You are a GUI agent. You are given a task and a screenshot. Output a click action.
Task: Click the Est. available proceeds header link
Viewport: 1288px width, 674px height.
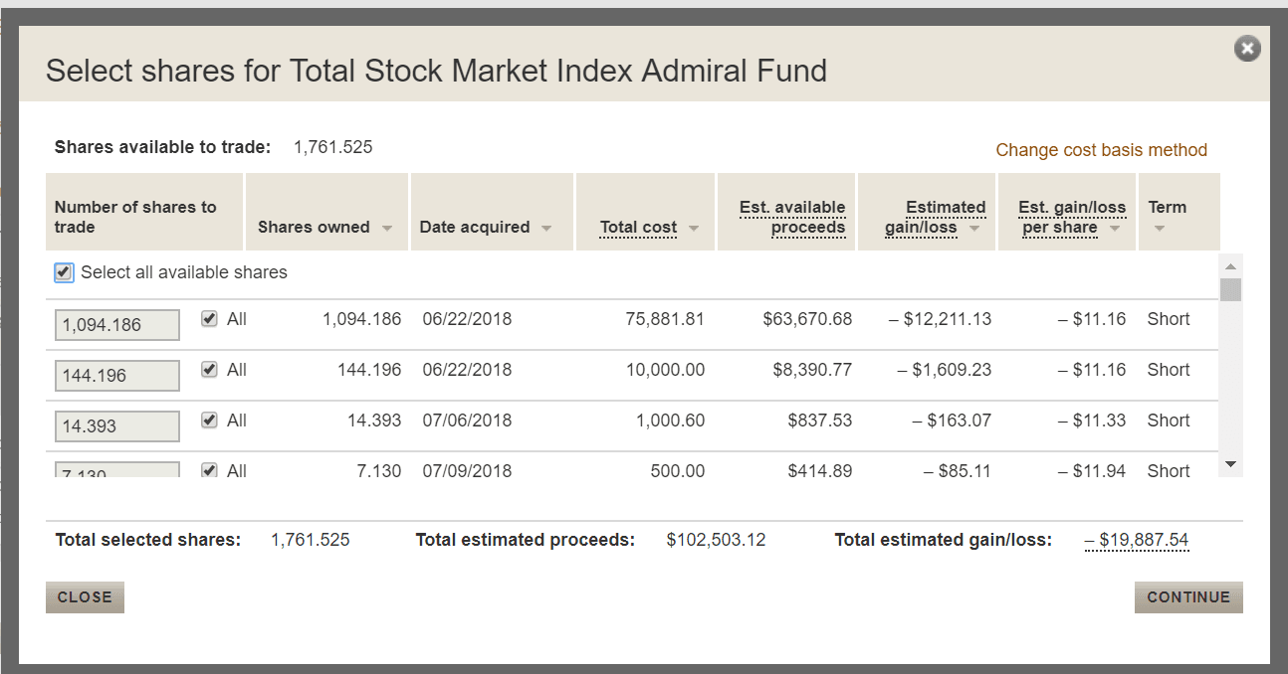pyautogui.click(x=792, y=218)
